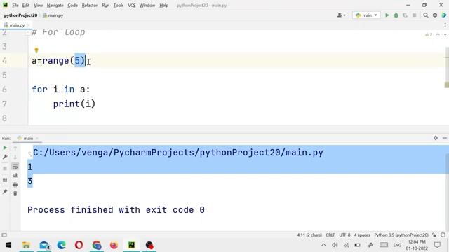Go to next highlighted error arrow
Viewport: 449px width, 252px height.
[445, 34]
